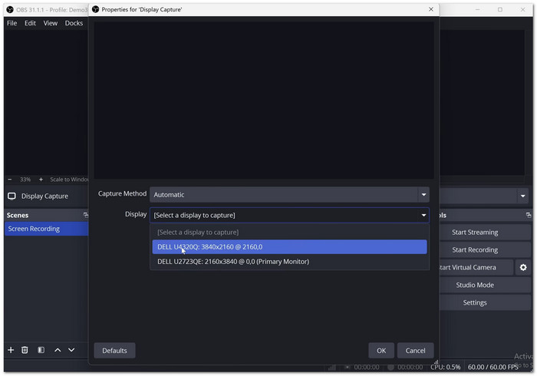Open the File menu

pos(12,23)
